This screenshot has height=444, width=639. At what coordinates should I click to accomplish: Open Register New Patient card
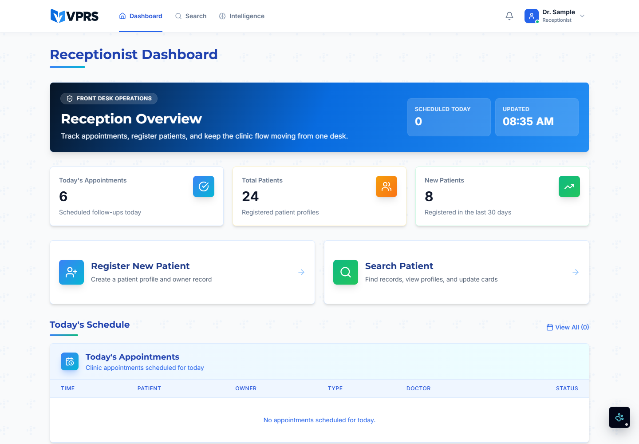[182, 272]
